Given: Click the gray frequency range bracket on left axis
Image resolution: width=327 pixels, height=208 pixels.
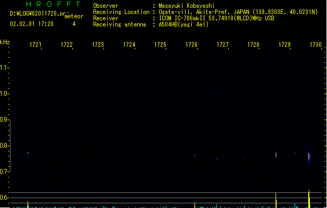Looking at the screenshot, I should coord(10,146).
